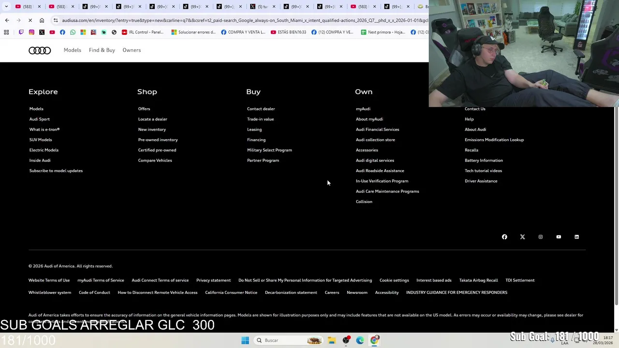Open Privacy statement footer link
This screenshot has width=619, height=348.
click(x=214, y=280)
